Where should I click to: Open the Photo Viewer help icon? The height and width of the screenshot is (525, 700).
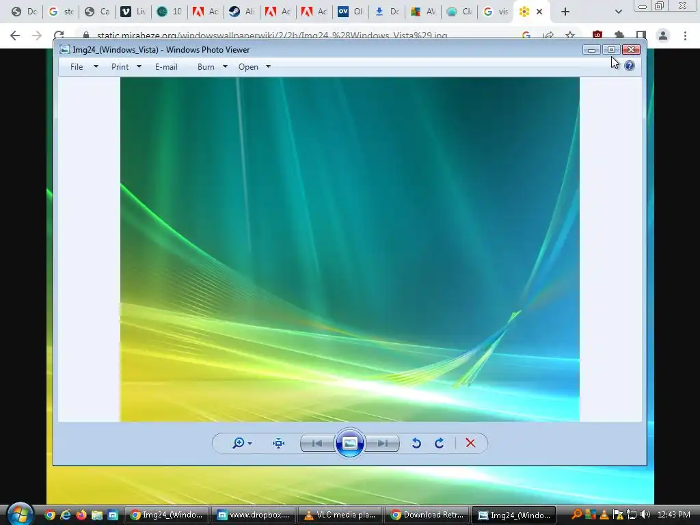[630, 66]
